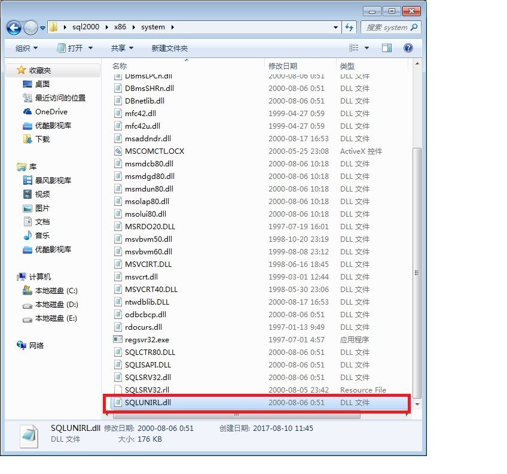
Task: Expand the change view options dropdown arrow
Action: [366, 48]
